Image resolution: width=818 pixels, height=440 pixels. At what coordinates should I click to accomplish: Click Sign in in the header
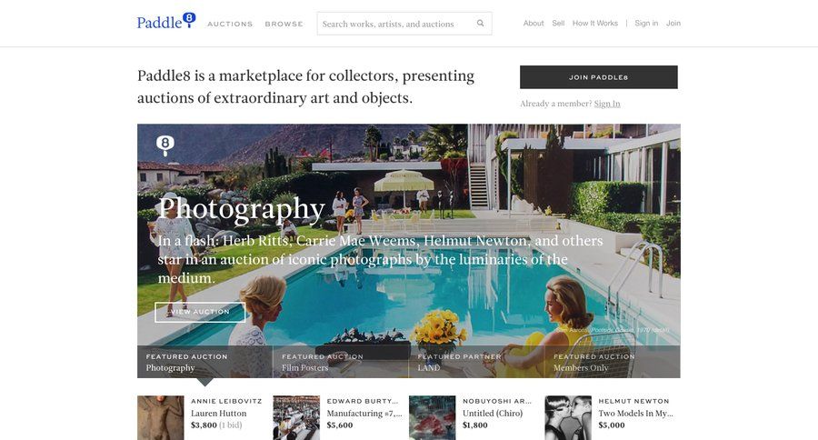(x=646, y=23)
